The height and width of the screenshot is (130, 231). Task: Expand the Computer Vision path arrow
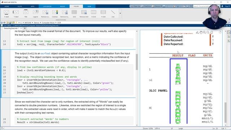pyautogui.click(x=56, y=23)
